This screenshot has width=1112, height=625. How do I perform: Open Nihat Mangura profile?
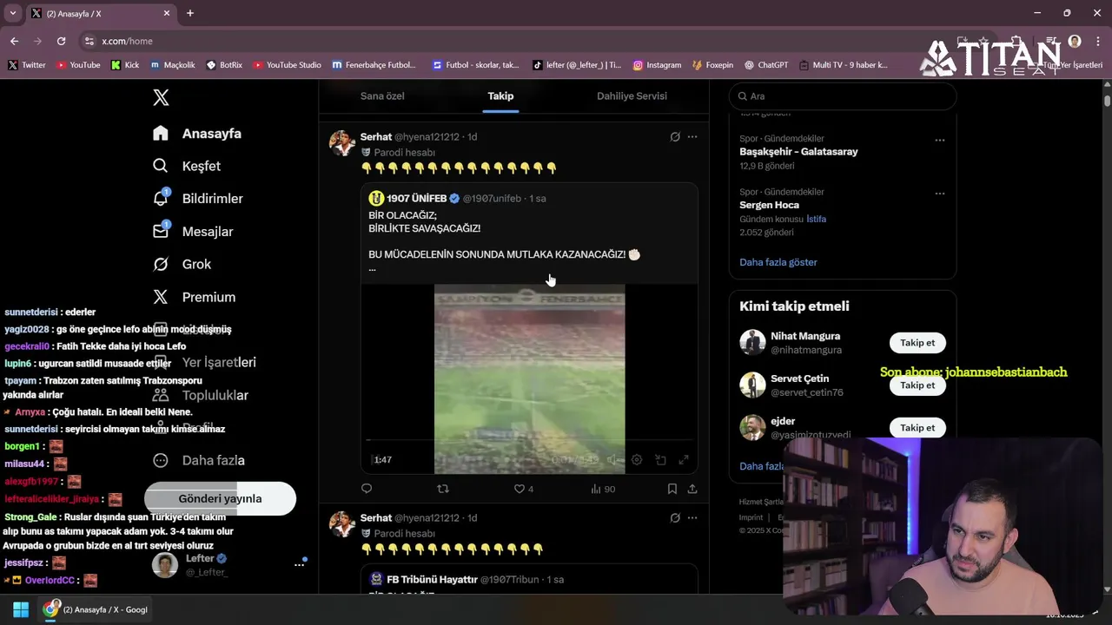805,336
